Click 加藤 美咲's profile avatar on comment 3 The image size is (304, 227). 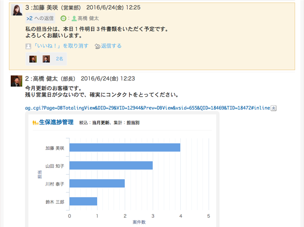coord(17,10)
